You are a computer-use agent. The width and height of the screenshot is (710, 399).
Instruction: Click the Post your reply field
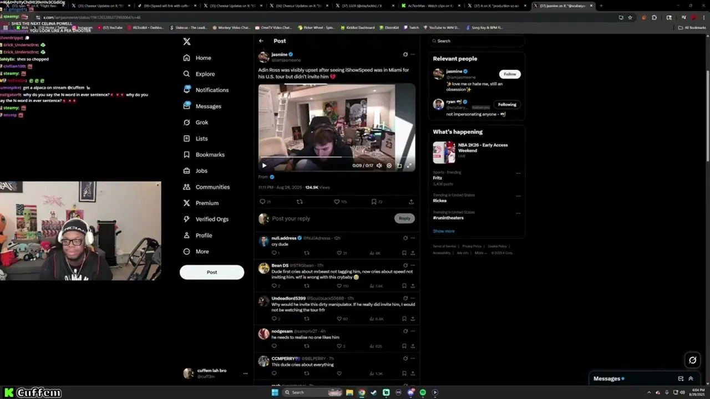click(332, 218)
